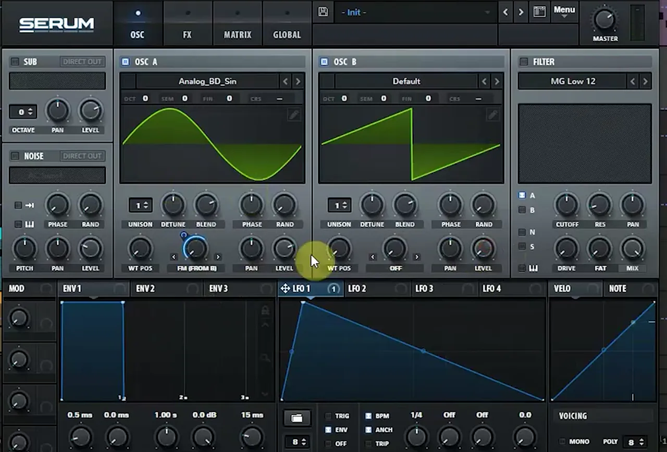
Task: Enable the NOISE oscillator
Action: tap(15, 156)
